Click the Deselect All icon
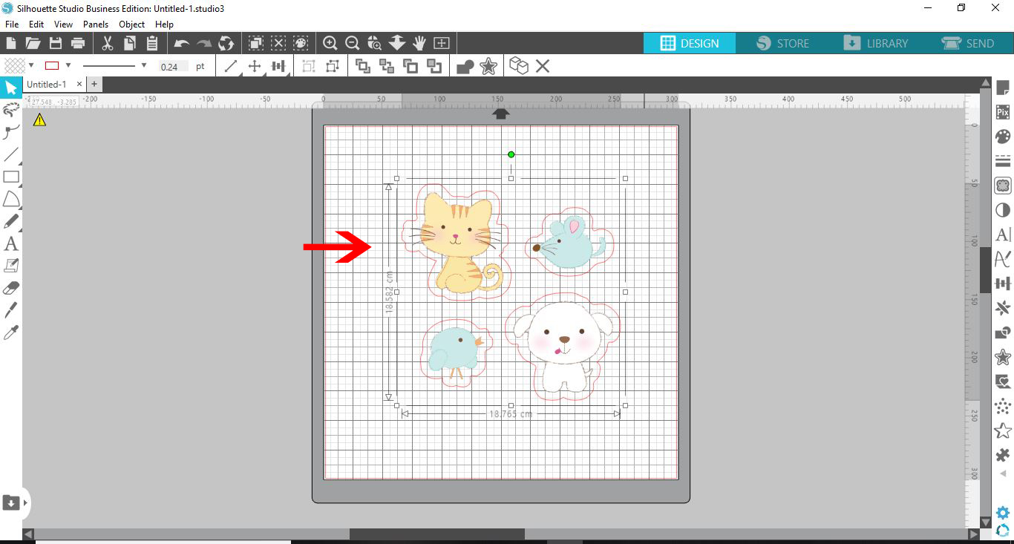The height and width of the screenshot is (544, 1014). click(278, 43)
